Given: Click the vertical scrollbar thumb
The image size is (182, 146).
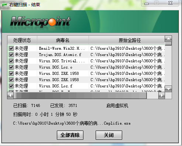Looking at the screenshot, I should tap(168, 44).
